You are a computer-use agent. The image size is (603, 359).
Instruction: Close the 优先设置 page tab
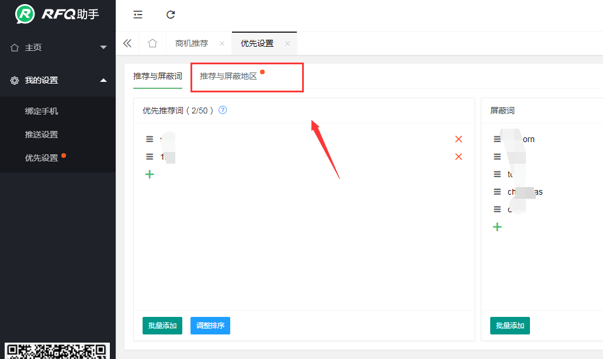coord(287,43)
